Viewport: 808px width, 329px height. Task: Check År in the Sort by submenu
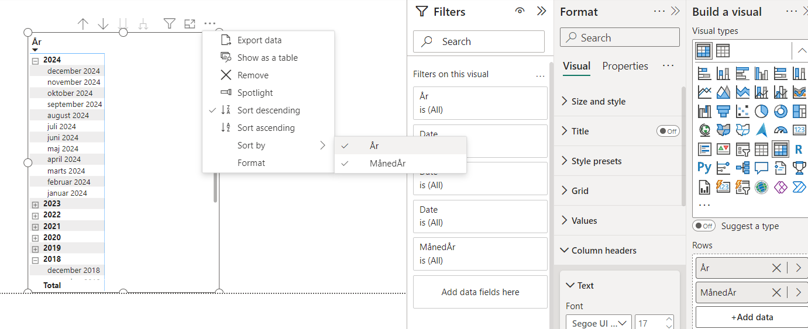click(400, 146)
